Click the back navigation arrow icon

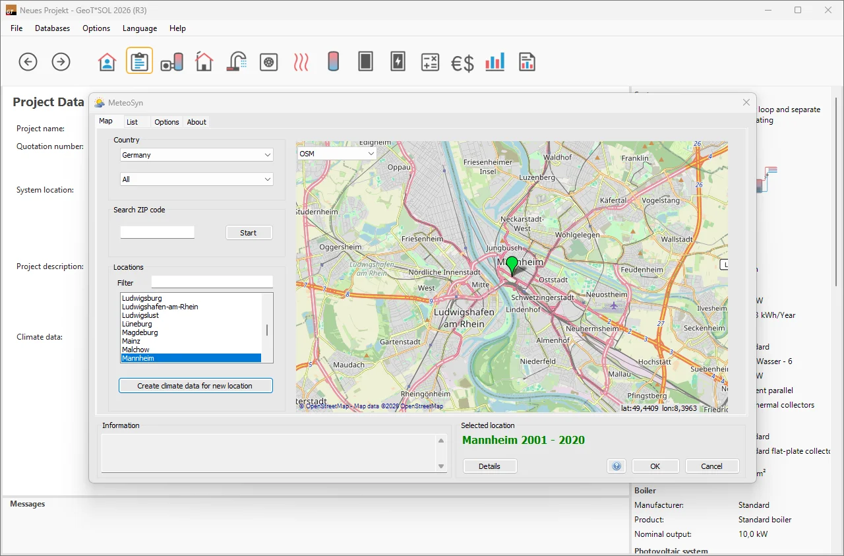[x=28, y=62]
